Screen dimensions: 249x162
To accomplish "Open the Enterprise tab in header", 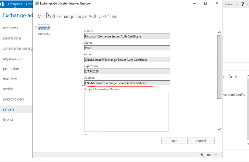I will click(15, 4).
